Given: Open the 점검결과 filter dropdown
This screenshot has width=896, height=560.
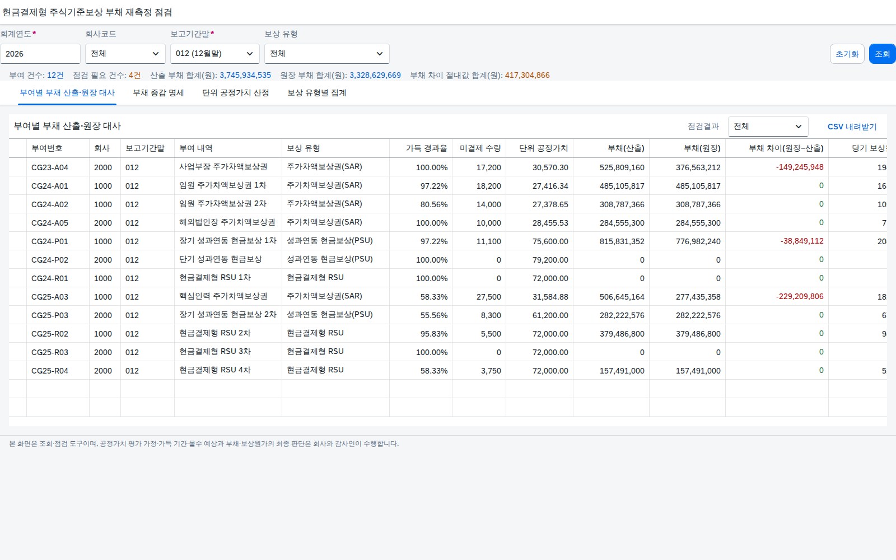Looking at the screenshot, I should (768, 127).
